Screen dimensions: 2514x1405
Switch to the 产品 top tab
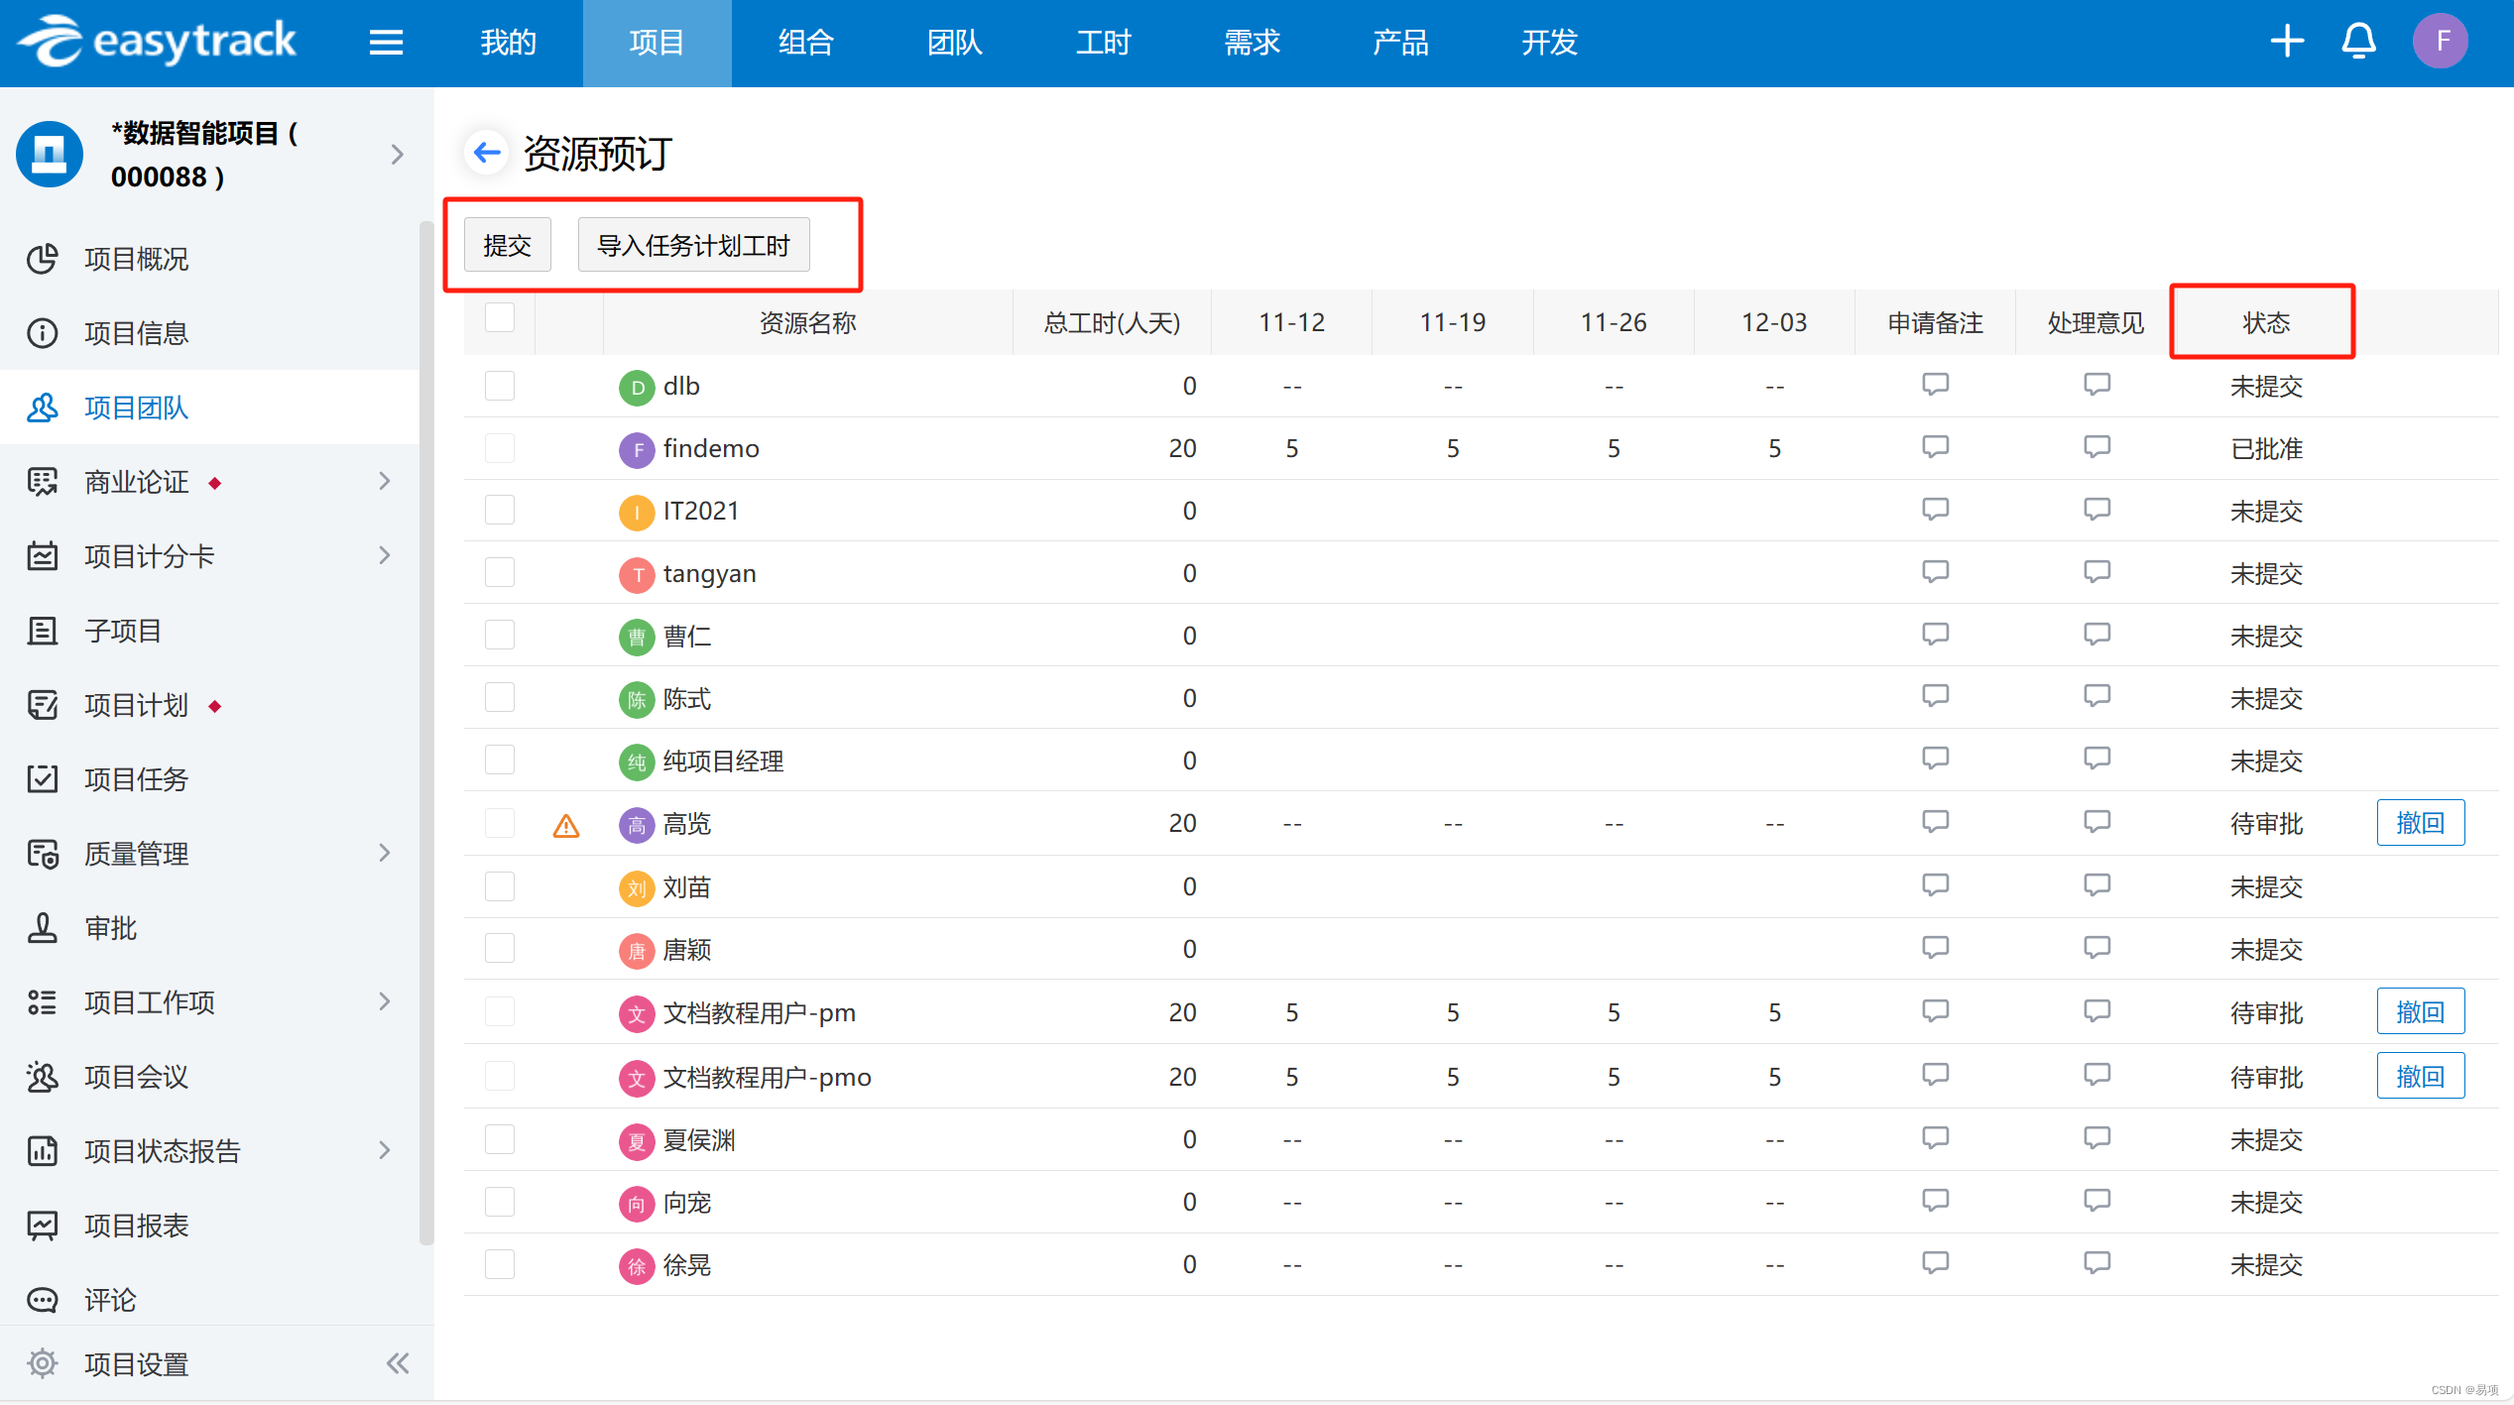click(1401, 43)
